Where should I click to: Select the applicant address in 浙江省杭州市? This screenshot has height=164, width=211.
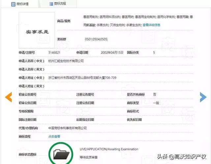[x=82, y=78]
